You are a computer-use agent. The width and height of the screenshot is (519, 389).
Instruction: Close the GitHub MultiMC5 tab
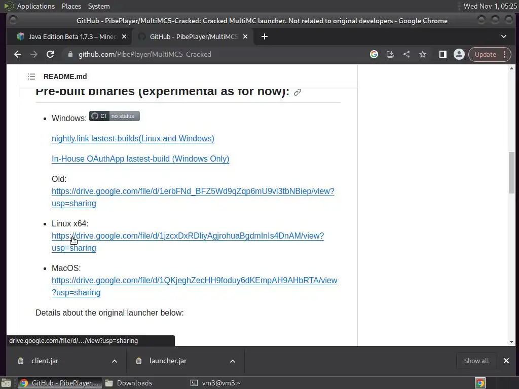(x=245, y=36)
